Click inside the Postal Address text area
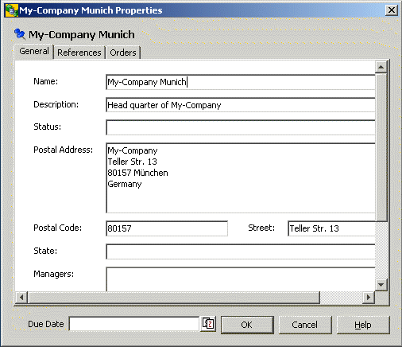The image size is (402, 347). pyautogui.click(x=241, y=177)
